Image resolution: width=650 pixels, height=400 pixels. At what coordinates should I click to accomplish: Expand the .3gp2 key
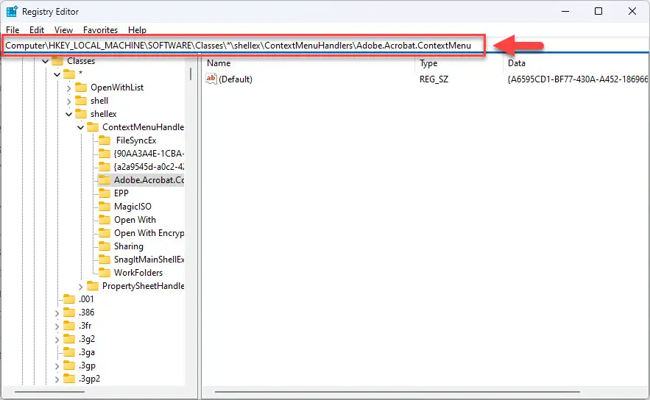pyautogui.click(x=57, y=379)
